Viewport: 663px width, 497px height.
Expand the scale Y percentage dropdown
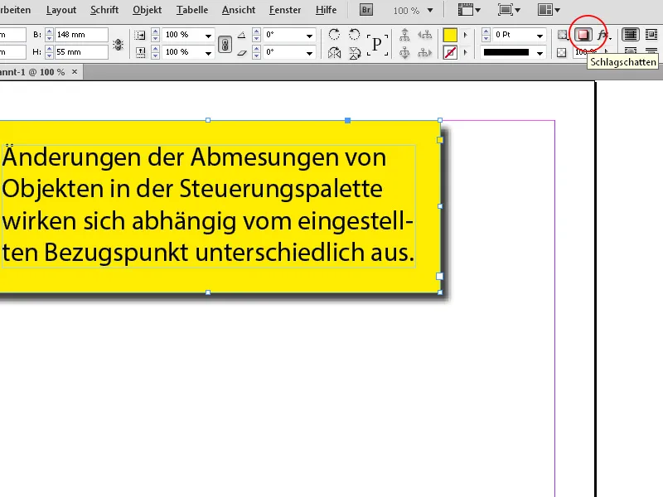[x=208, y=53]
